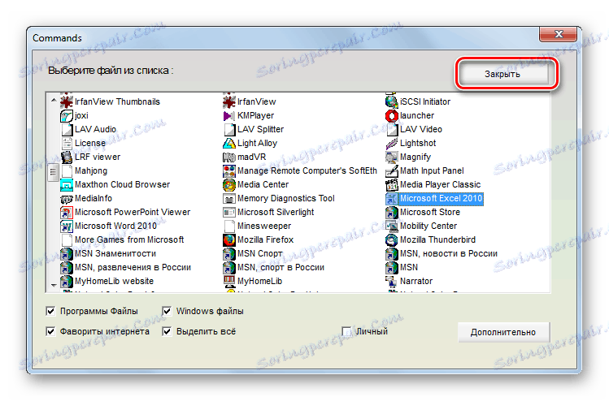Click the Light Alloy icon
This screenshot has height=401, width=609.
(229, 143)
